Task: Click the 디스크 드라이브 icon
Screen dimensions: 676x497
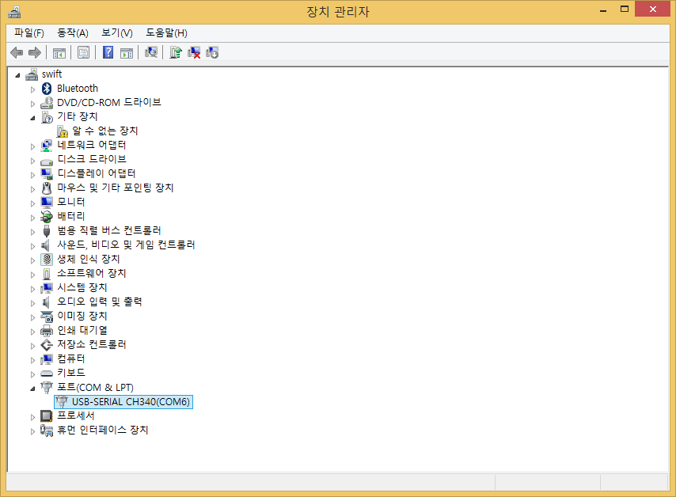Action: tap(47, 161)
